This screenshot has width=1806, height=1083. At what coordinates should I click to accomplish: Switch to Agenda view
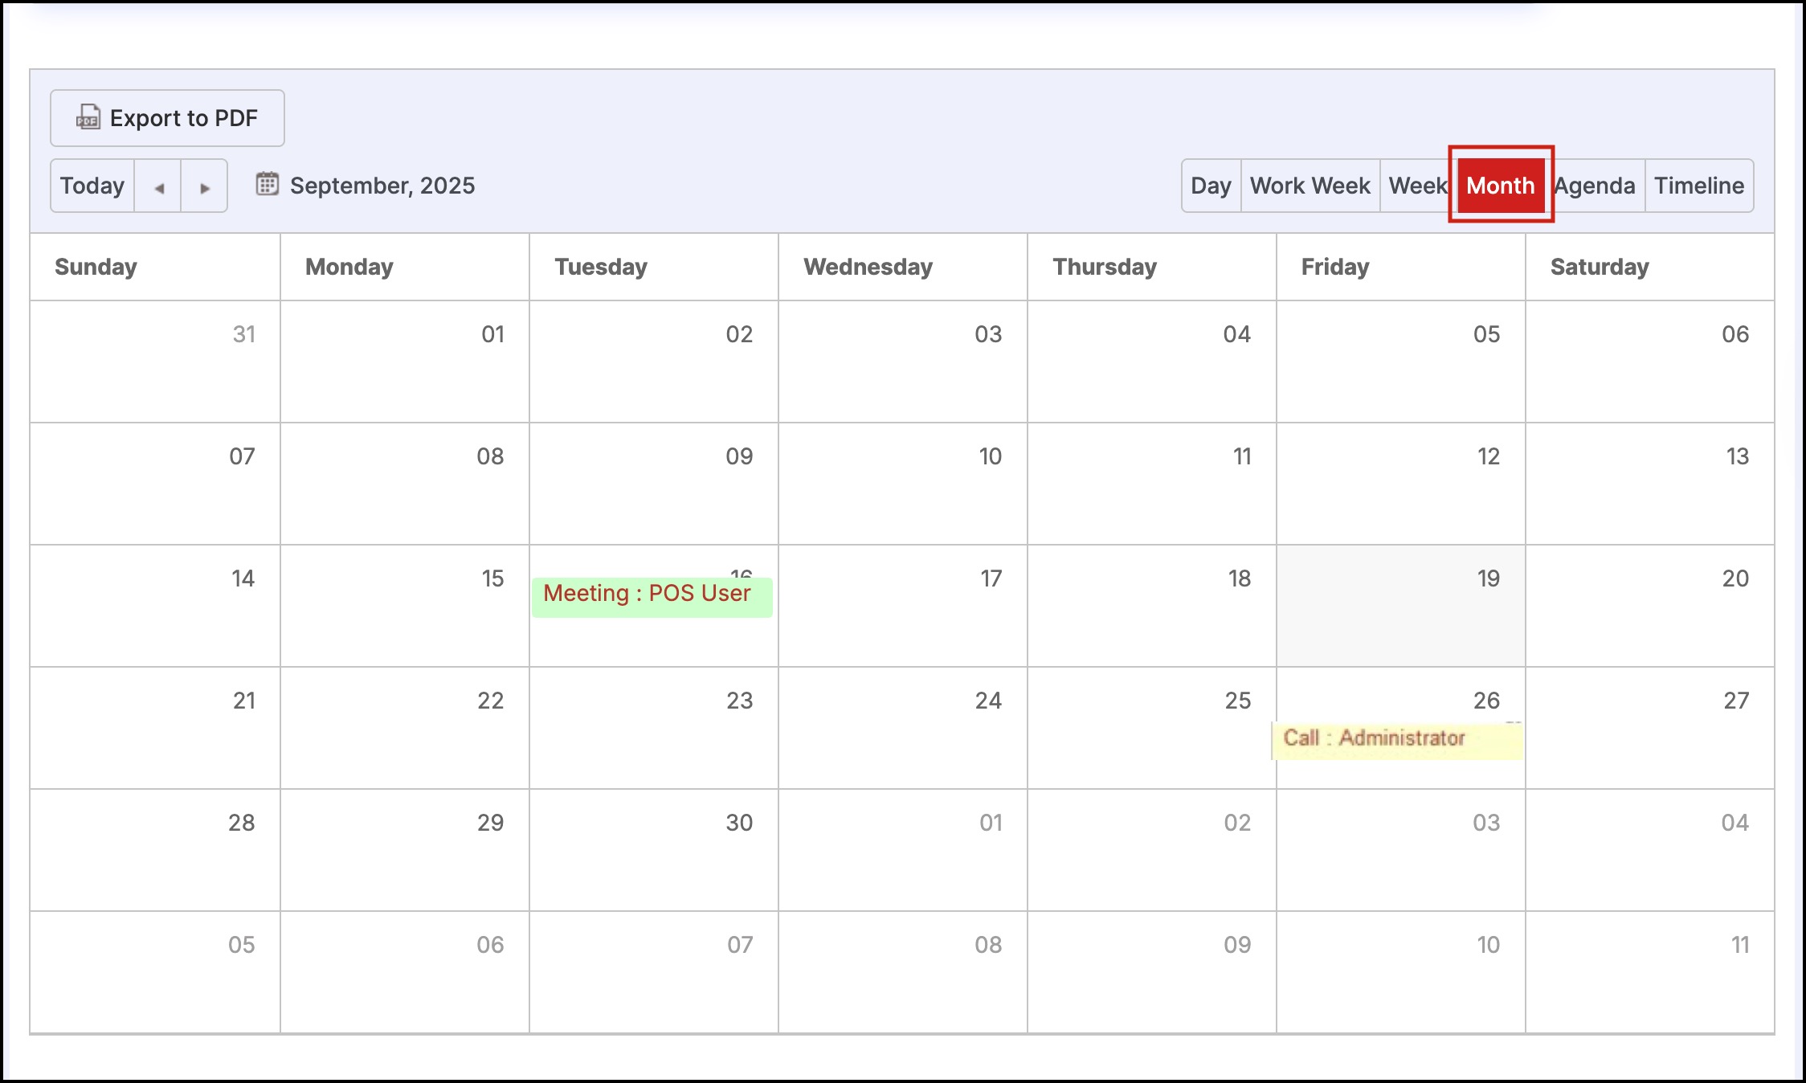pos(1595,186)
